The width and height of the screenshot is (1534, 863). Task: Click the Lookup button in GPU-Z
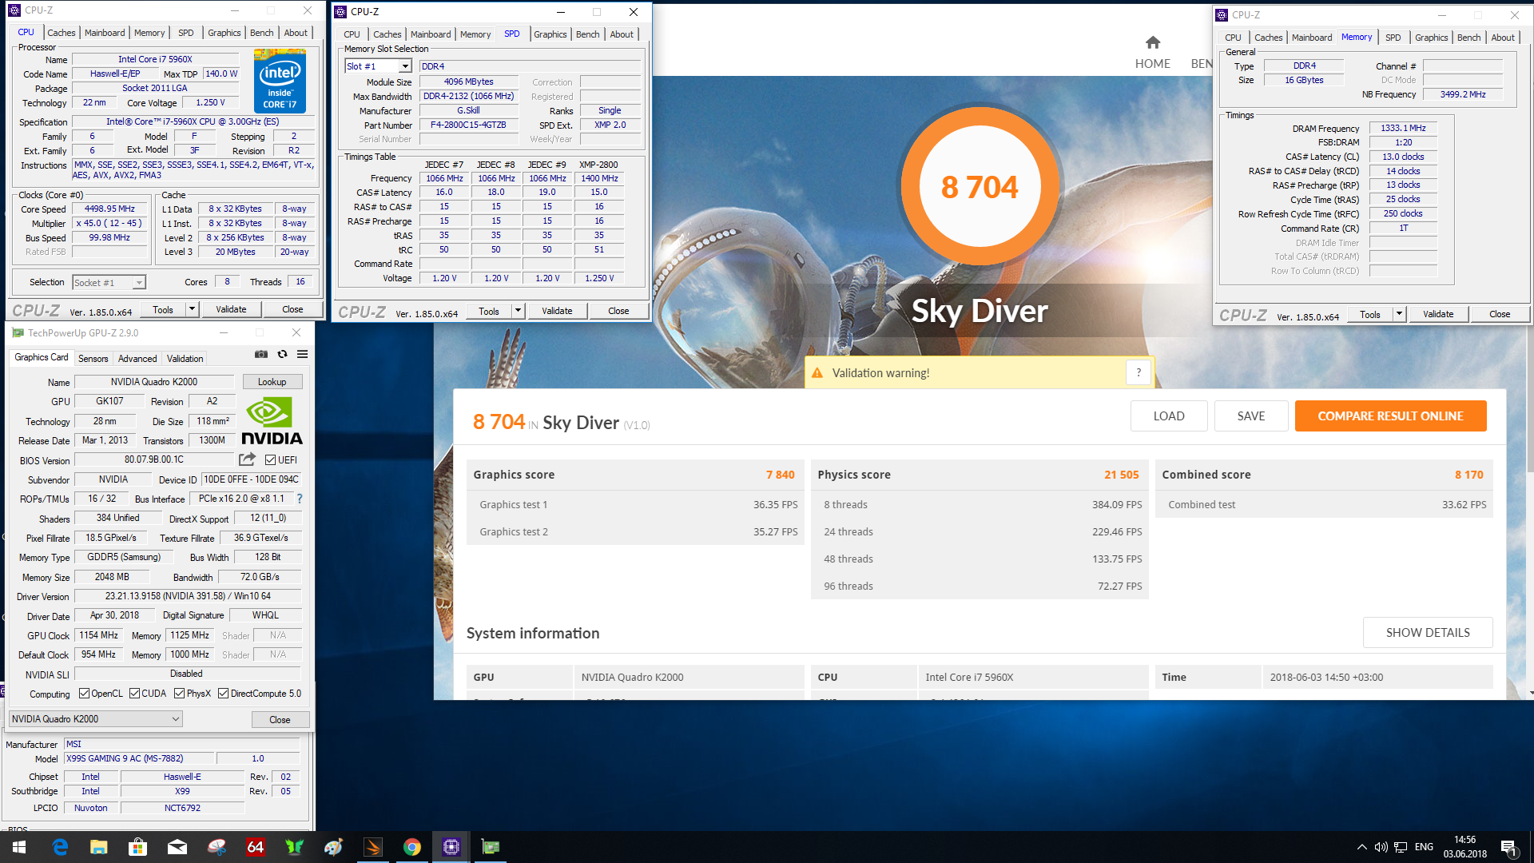(x=272, y=382)
